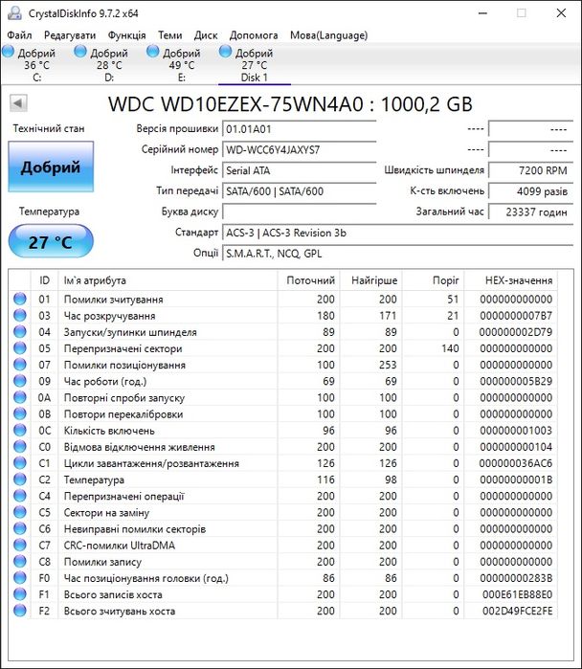Click the Найгірше column header
This screenshot has width=582, height=669.
pos(370,280)
